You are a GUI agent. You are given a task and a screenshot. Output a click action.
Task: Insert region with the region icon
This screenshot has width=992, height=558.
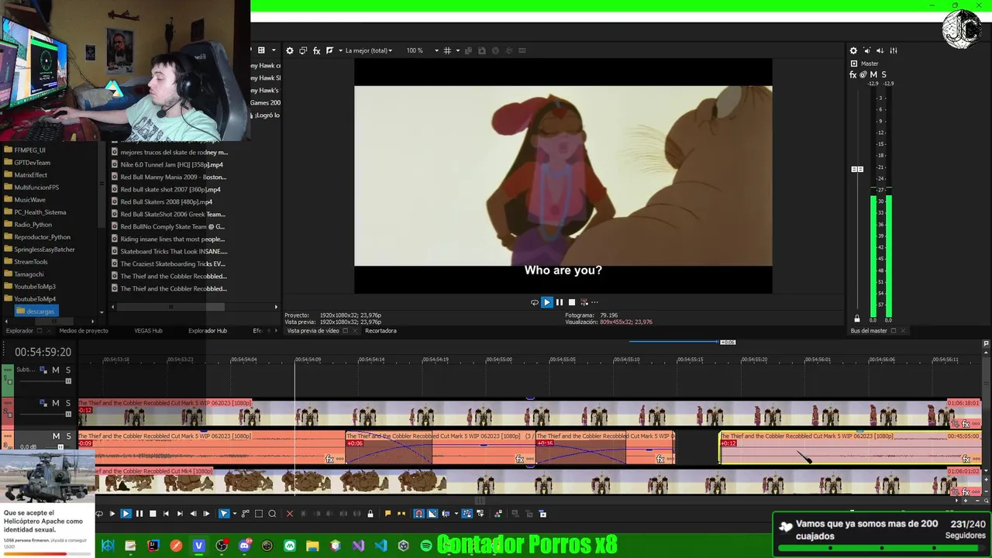pyautogui.click(x=401, y=513)
